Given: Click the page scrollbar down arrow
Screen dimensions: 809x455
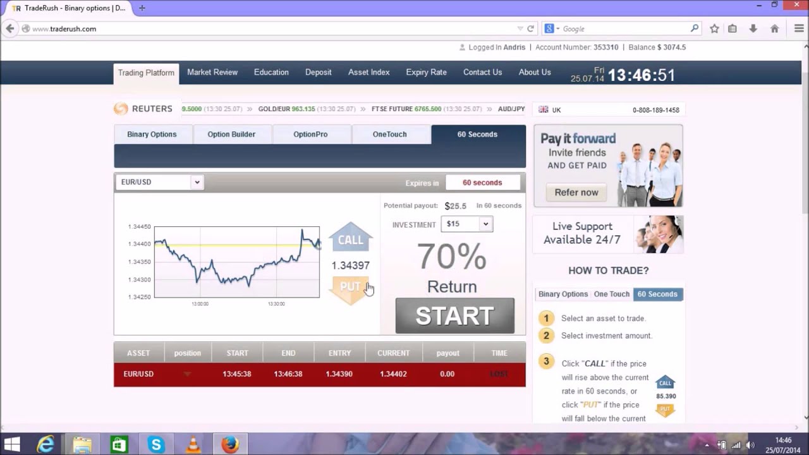Looking at the screenshot, I should click(x=805, y=417).
